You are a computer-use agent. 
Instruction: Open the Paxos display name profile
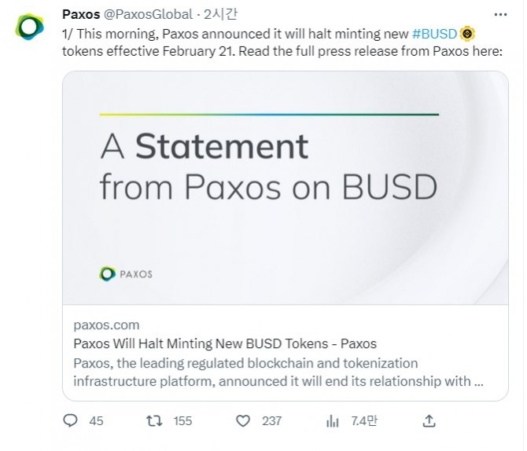tap(79, 13)
